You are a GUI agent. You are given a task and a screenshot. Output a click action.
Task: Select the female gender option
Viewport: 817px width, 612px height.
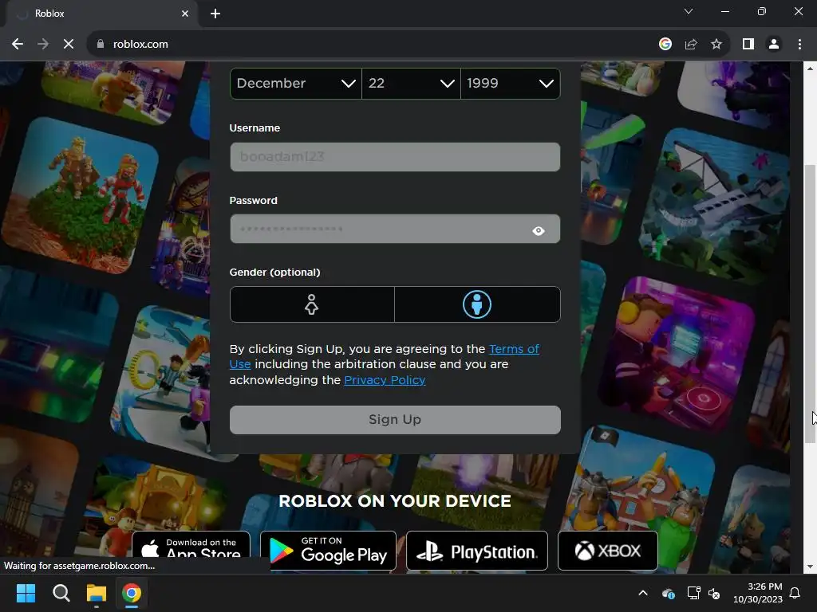pyautogui.click(x=312, y=304)
